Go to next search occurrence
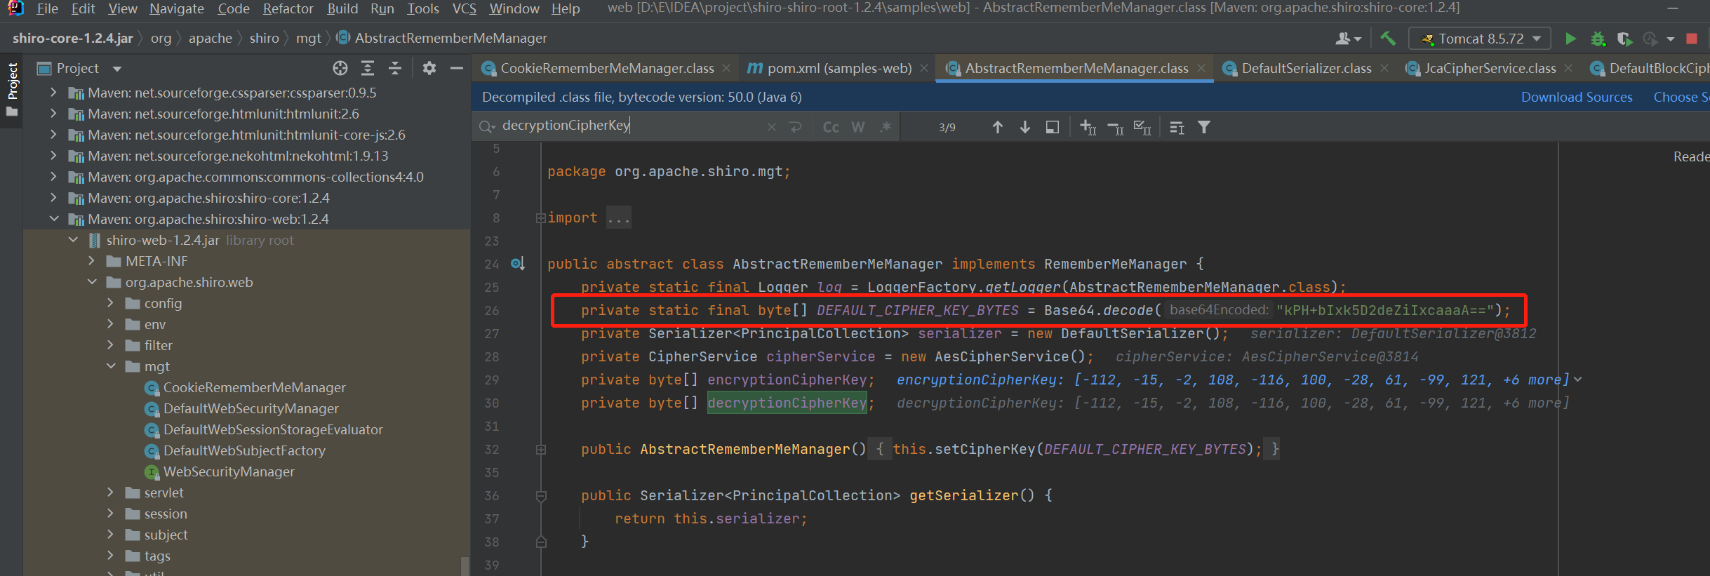Screen dimensions: 1710x576 point(1025,127)
